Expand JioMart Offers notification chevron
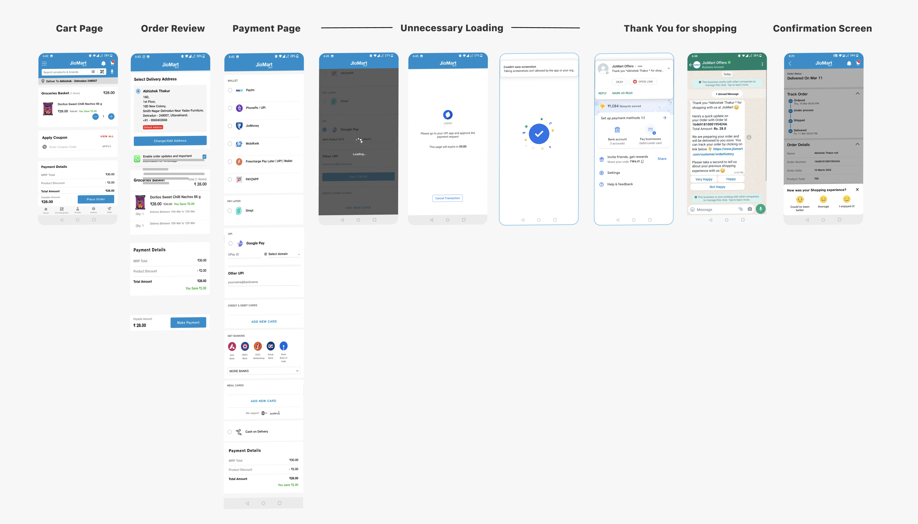This screenshot has width=918, height=524. (x=668, y=68)
